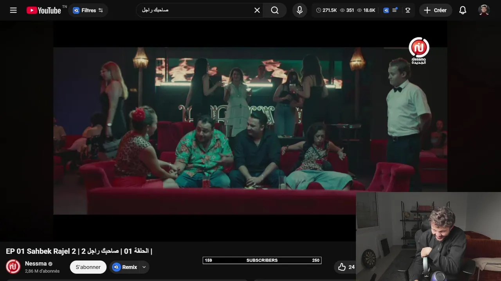Open the account avatar menu
Image resolution: width=501 pixels, height=281 pixels.
[484, 10]
